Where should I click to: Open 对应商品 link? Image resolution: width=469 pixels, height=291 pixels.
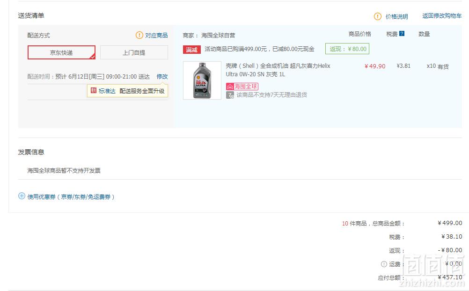pyautogui.click(x=156, y=35)
